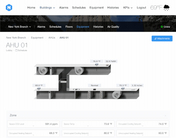Click the return fan at upper left duct
This screenshot has height=138, width=176.
coord(43,71)
